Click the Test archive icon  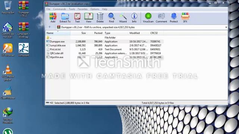coord(77,17)
